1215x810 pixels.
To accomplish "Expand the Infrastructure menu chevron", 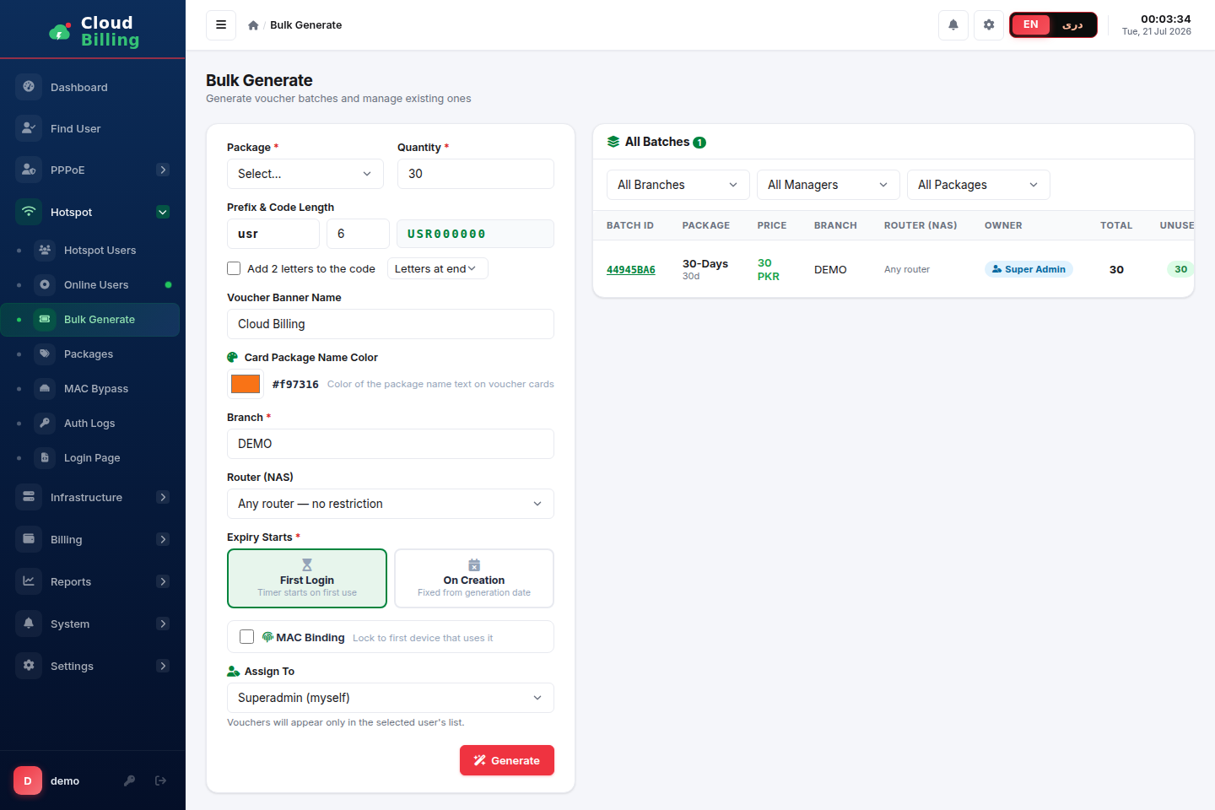I will 163,497.
